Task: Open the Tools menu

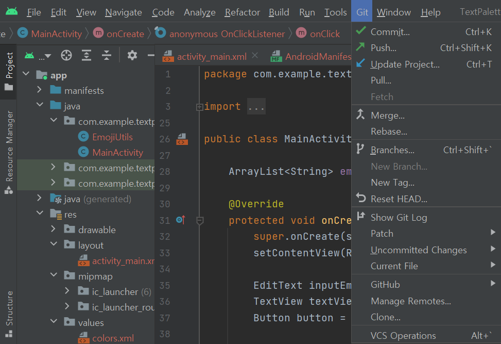Action: [x=336, y=12]
